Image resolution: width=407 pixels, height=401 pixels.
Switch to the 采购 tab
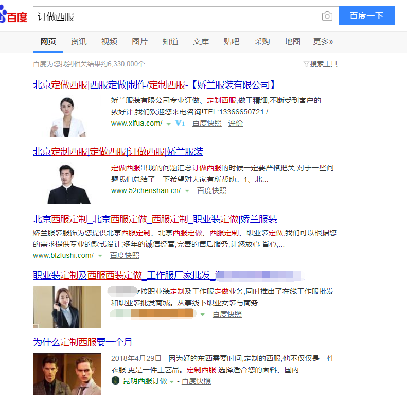click(x=262, y=42)
